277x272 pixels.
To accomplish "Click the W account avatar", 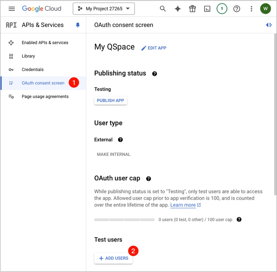I will click(265, 9).
